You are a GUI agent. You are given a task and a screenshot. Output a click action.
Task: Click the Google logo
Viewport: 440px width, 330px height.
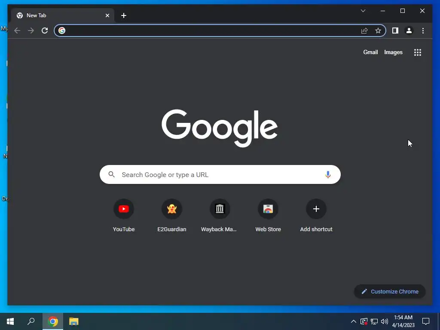tap(220, 128)
